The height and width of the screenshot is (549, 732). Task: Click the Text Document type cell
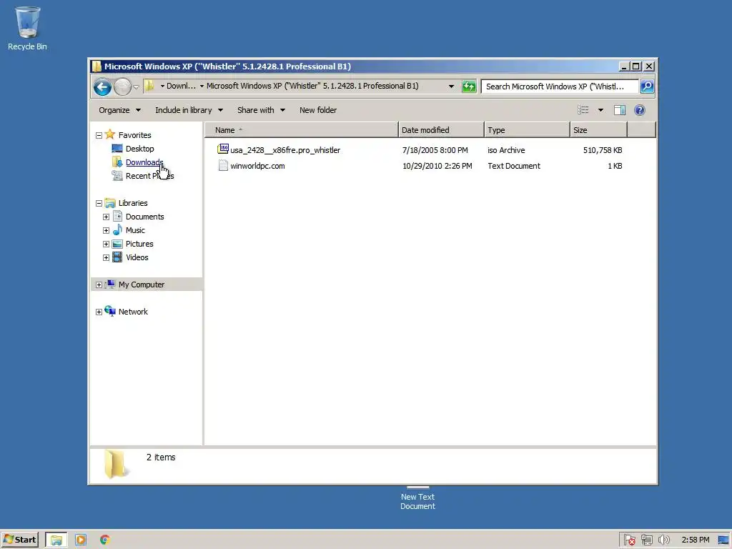click(513, 166)
